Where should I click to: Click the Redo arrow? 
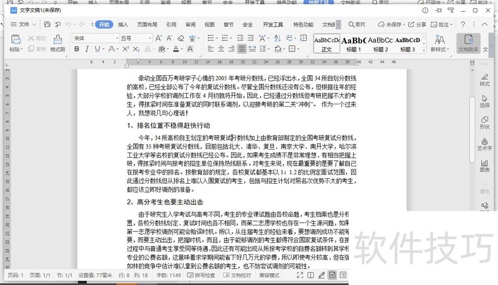coord(82,24)
